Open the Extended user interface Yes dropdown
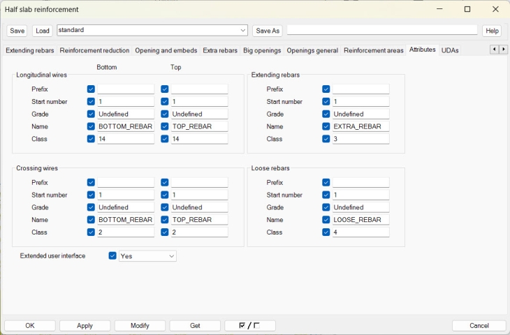510x335 pixels. pyautogui.click(x=147, y=256)
